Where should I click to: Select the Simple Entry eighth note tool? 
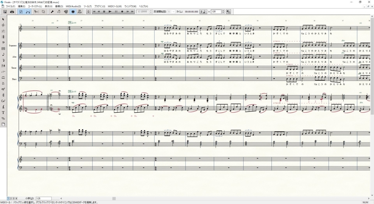[3, 54]
